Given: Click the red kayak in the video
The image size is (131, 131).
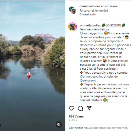Looking at the screenshot, I should [x=29, y=75].
